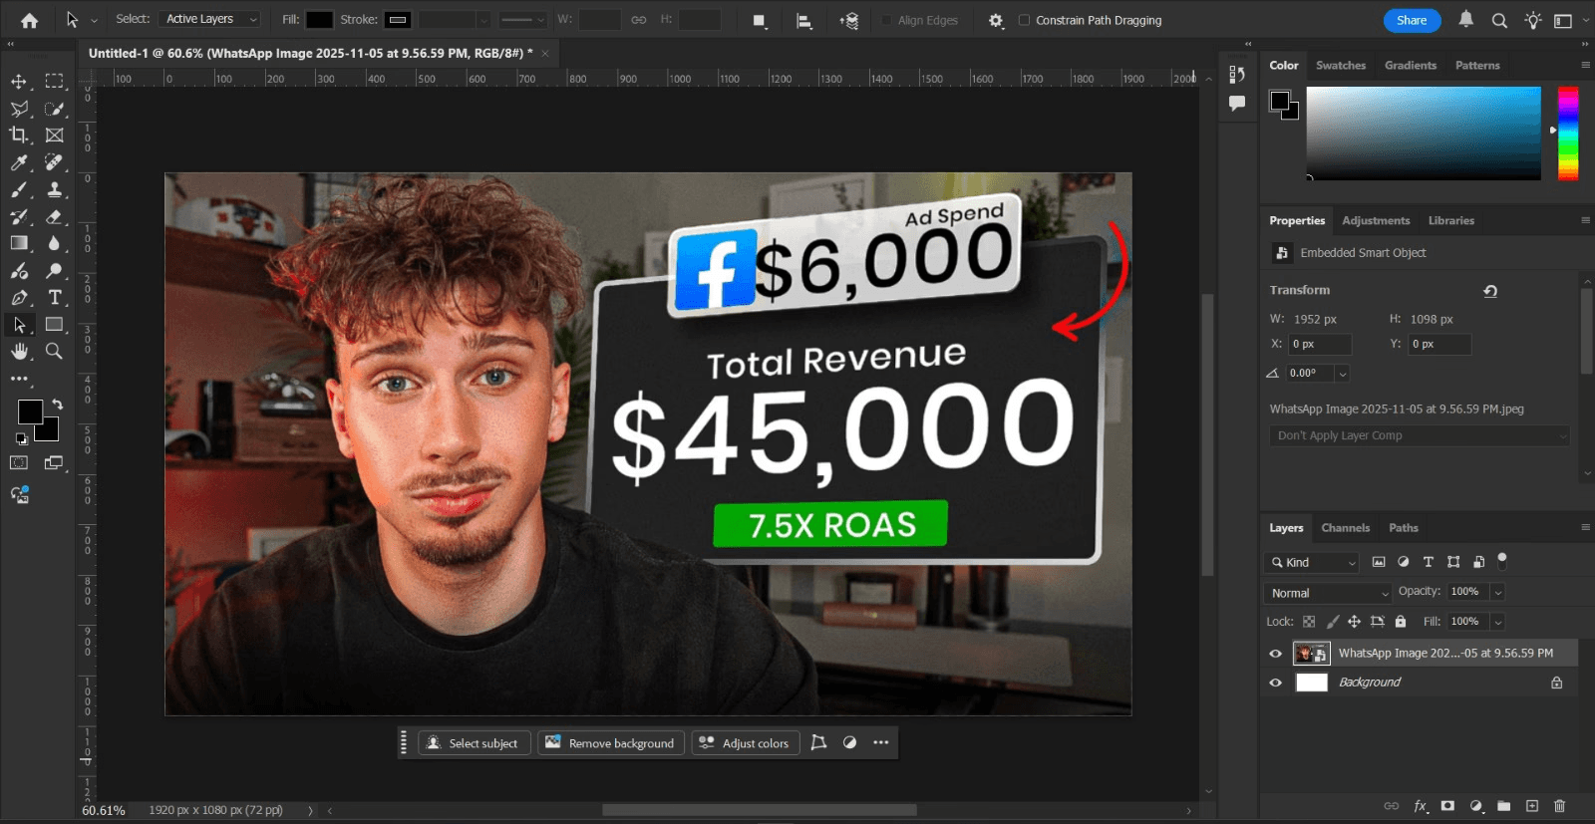
Task: Change screen mode from the toolbar
Action: point(54,462)
